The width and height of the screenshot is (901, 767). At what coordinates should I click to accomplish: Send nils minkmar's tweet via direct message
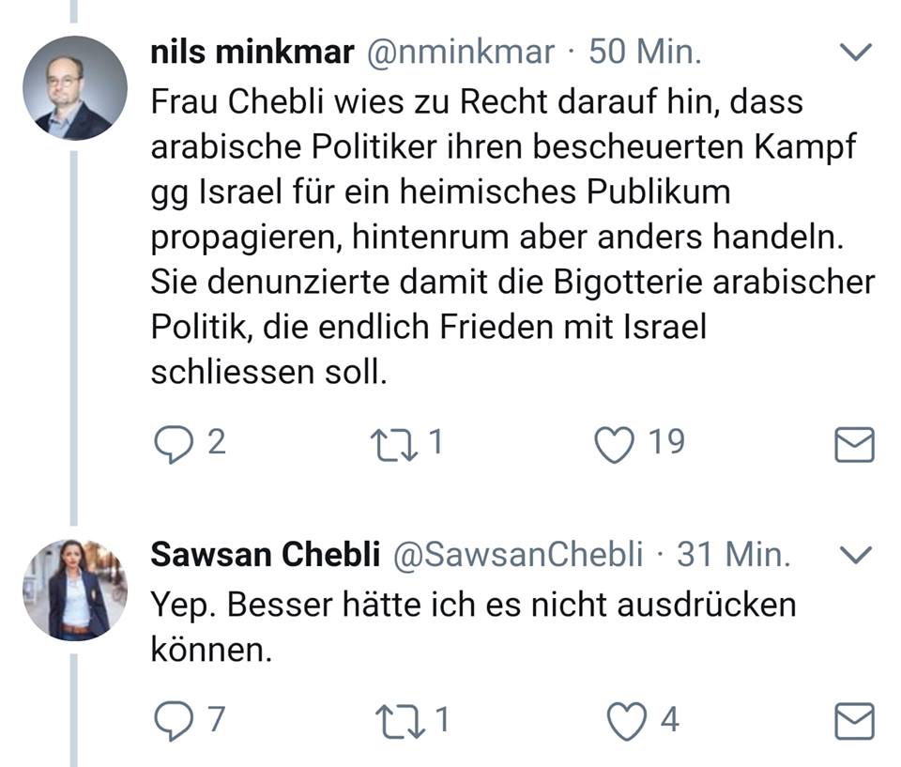tap(854, 444)
